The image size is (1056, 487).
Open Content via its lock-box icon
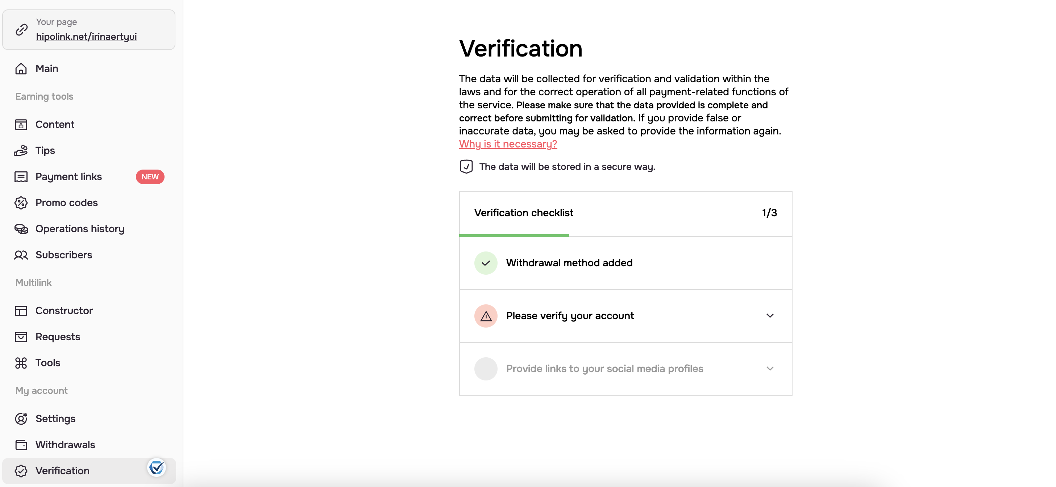(x=21, y=124)
